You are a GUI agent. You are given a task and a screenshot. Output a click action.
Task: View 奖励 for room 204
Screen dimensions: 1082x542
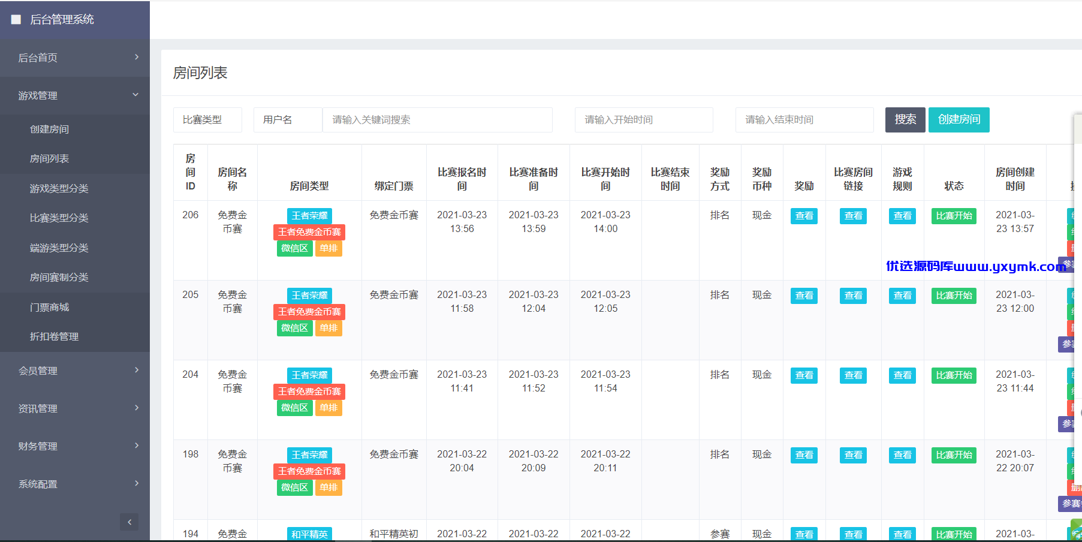(x=804, y=375)
